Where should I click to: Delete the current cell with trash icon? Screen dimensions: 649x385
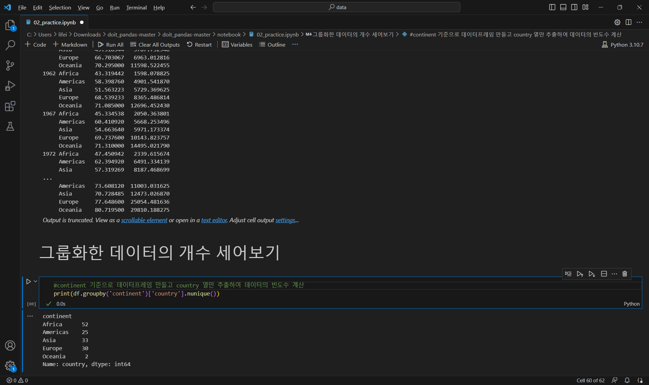[x=625, y=274]
